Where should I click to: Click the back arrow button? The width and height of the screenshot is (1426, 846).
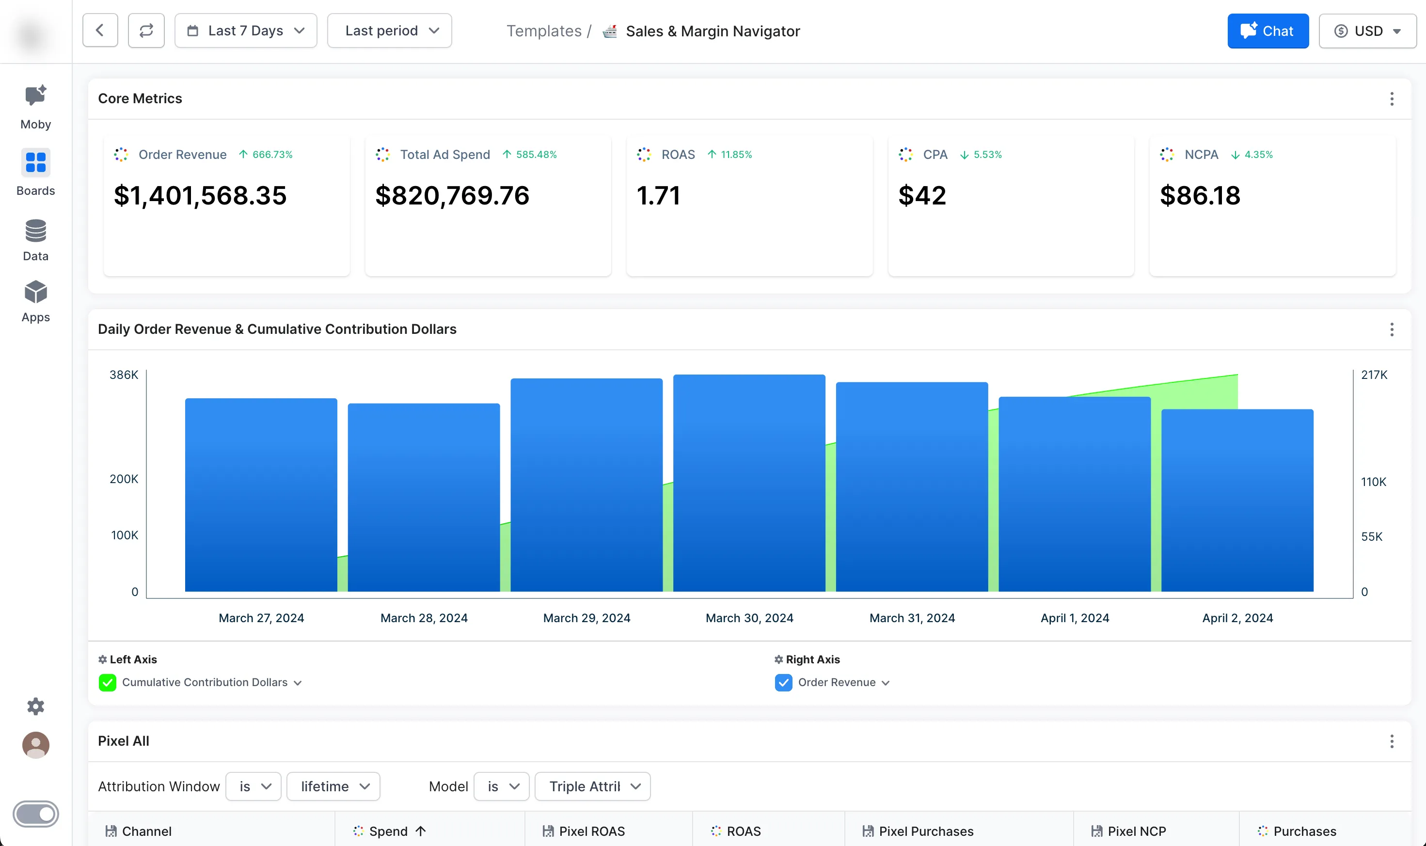(100, 31)
